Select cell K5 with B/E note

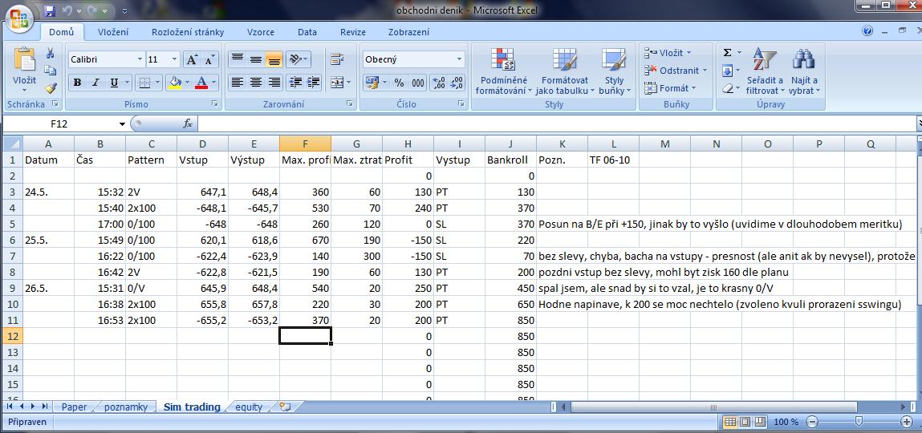click(x=563, y=225)
